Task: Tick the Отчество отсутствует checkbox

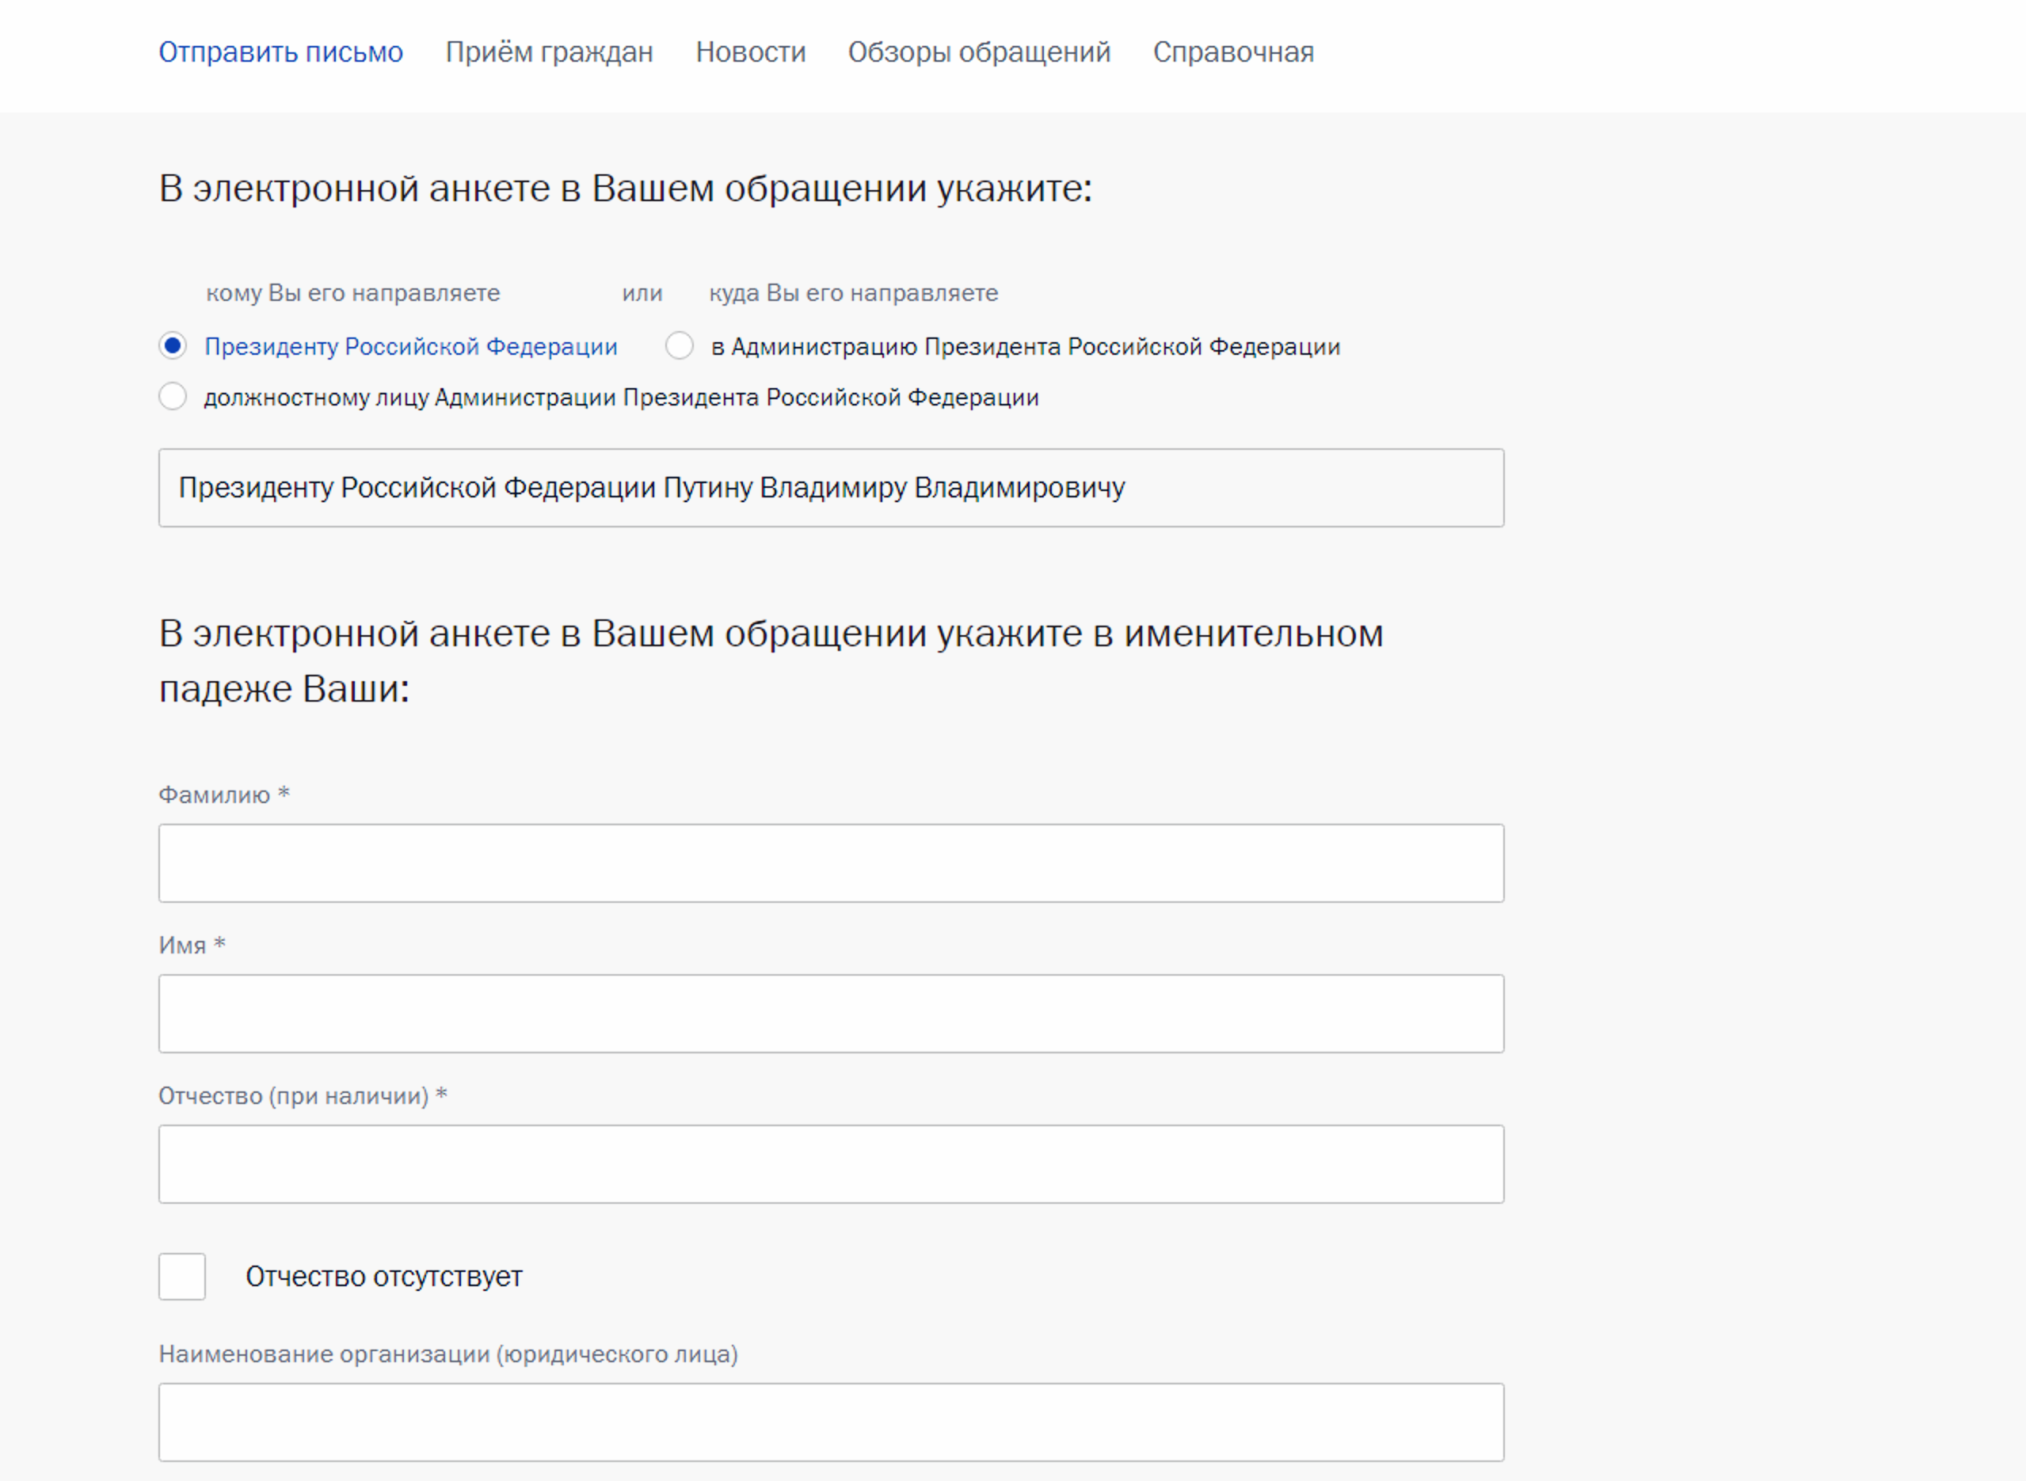Action: pos(182,1277)
